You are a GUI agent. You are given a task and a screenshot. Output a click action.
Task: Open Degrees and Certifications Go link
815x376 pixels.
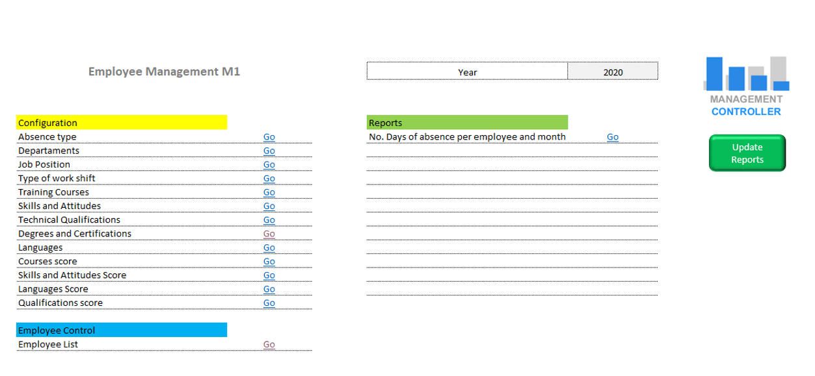pyautogui.click(x=269, y=234)
